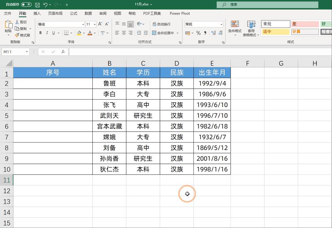Open the number format dropdown showing 常规
The image size is (332, 228).
pos(203,24)
